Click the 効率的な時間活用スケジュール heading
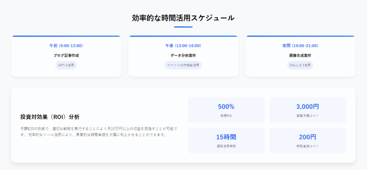This screenshot has height=170, width=367. pyautogui.click(x=183, y=18)
